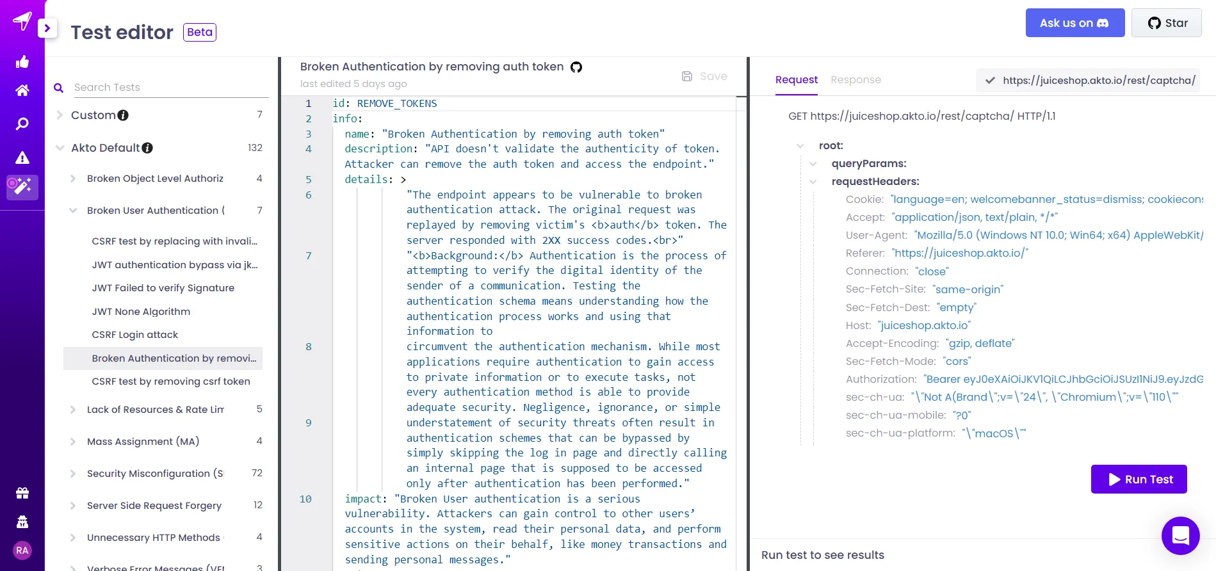Image resolution: width=1216 pixels, height=571 pixels.
Task: Click the 'last edited 5 days ago' text
Action: (353, 84)
